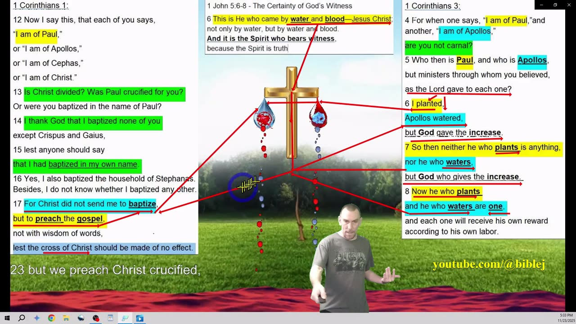Viewport: 576px width, 324px height.
Task: Click 'lest the cross of Christ should be made of no effect'
Action: [x=103, y=248]
